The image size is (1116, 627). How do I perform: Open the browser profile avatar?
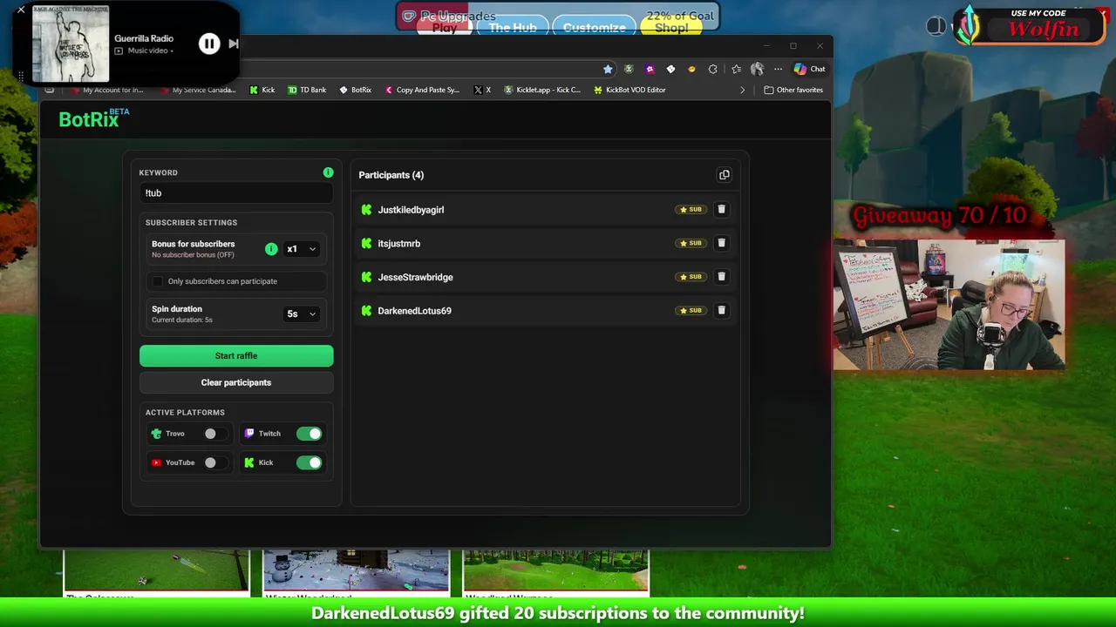tap(757, 69)
